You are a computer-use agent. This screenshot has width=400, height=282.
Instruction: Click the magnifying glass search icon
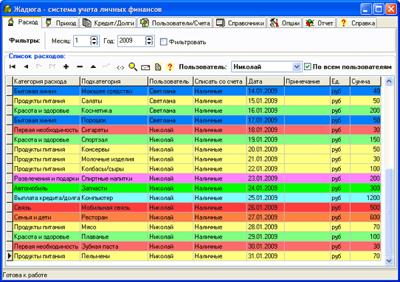tap(133, 67)
